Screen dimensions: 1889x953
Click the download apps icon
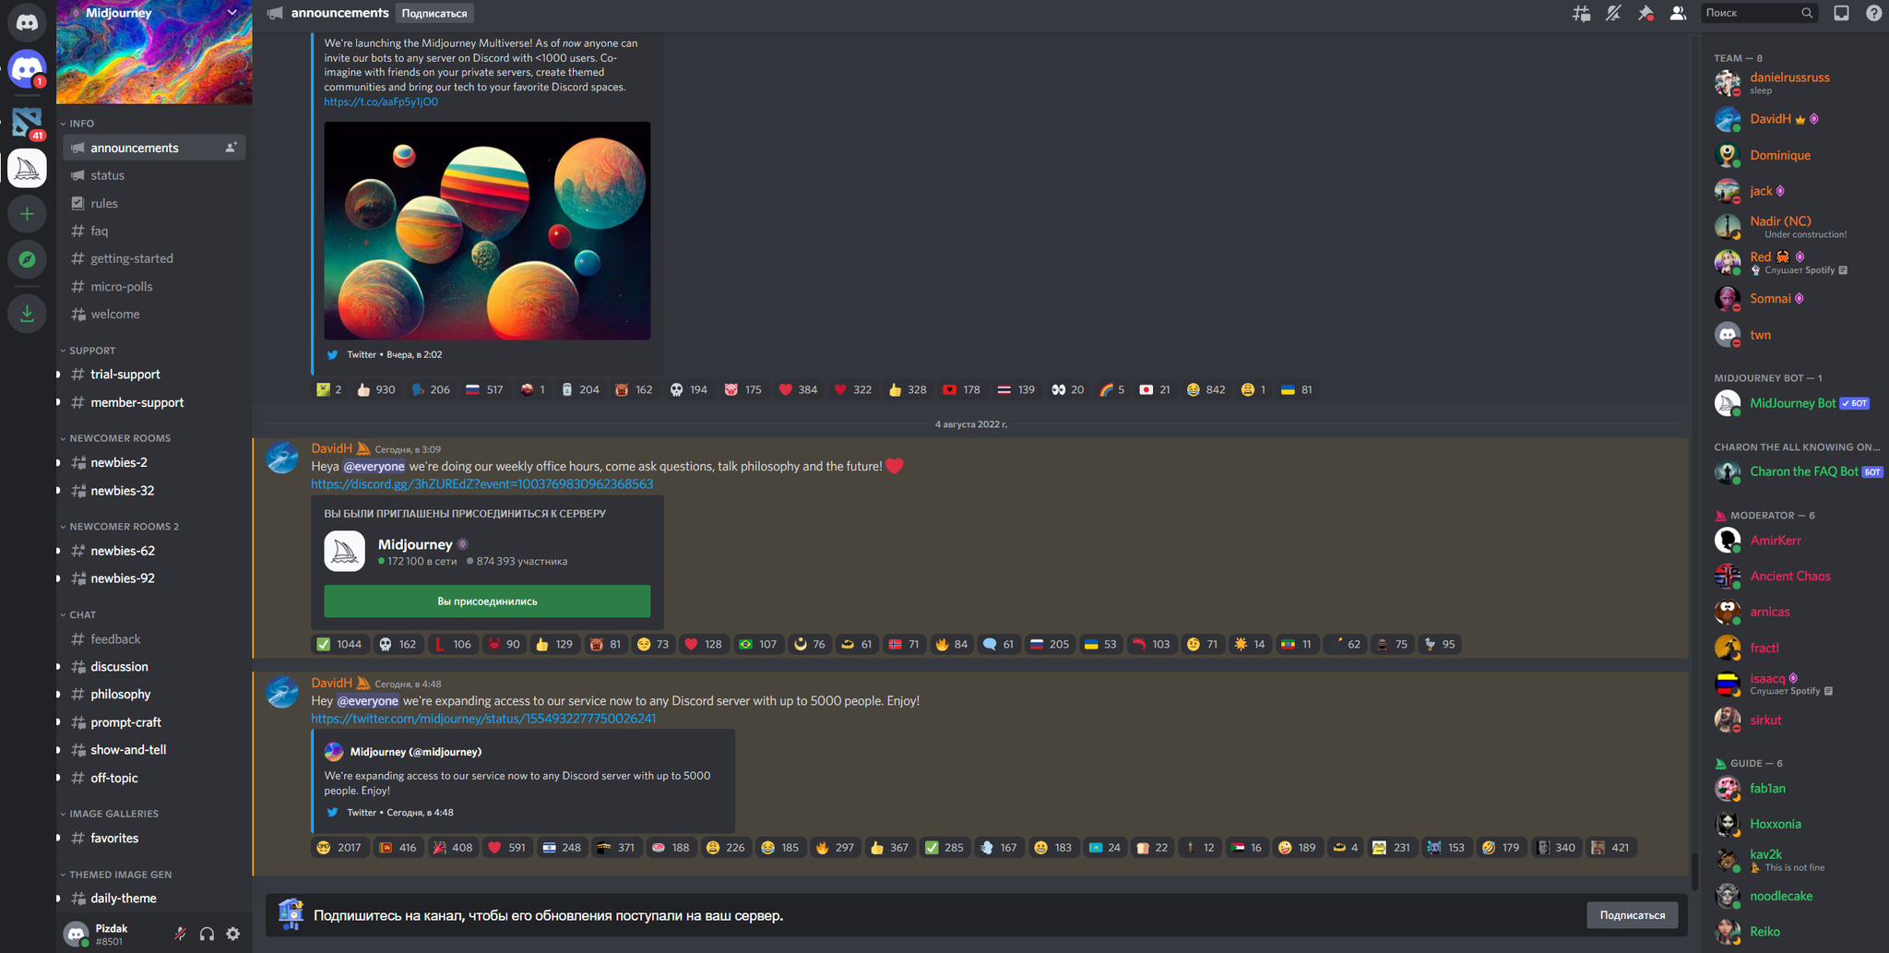(x=27, y=314)
